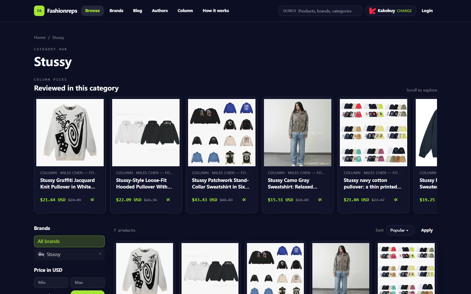This screenshot has height=294, width=471.
Task: Filter by the Stussy brand option
Action: 69,254
